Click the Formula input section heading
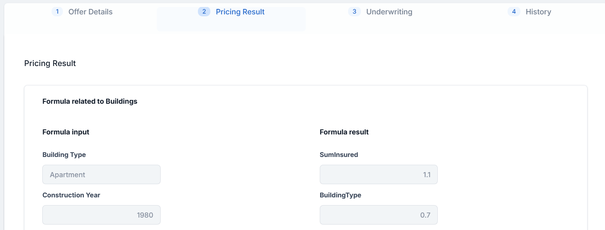 [x=66, y=132]
